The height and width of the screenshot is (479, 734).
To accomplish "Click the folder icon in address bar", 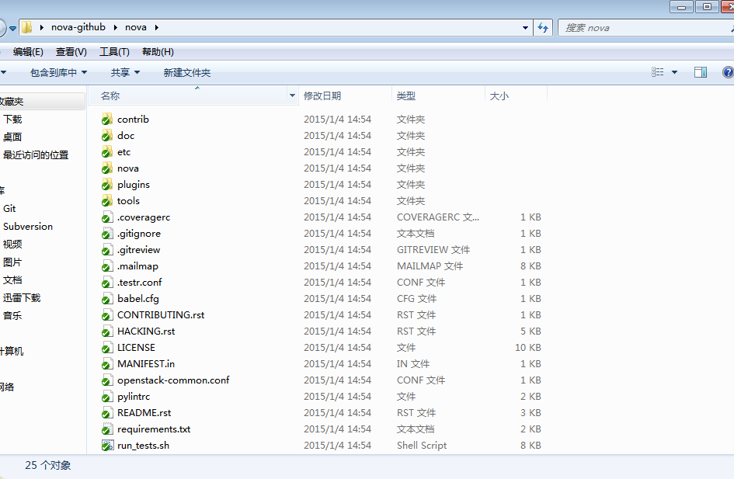I will [x=27, y=27].
